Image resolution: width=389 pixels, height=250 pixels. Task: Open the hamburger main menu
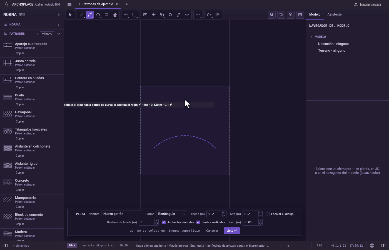point(69,4)
